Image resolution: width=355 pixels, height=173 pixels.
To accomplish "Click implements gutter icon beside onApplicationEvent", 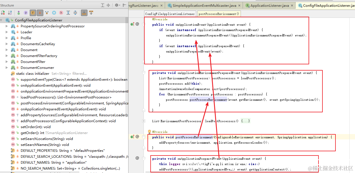I will [132, 24].
